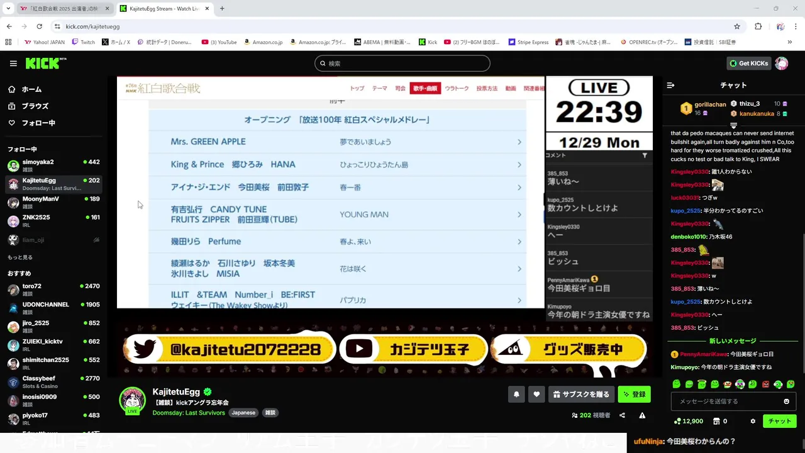Expand the 花は咲く row chevron
The height and width of the screenshot is (453, 805).
coord(519,269)
